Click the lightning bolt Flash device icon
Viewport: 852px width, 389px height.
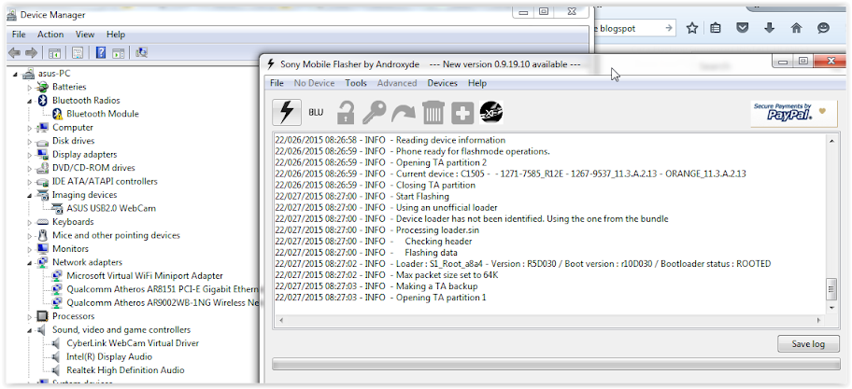click(287, 112)
